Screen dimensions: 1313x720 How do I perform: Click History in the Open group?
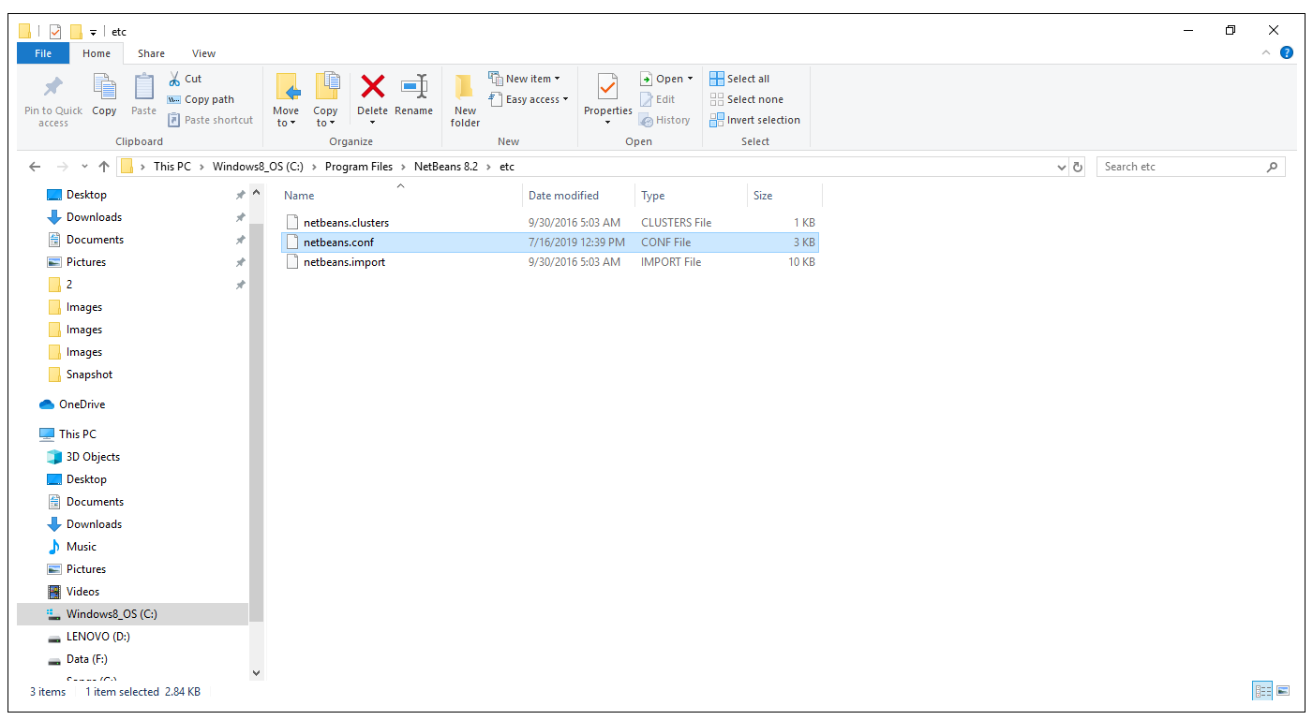tap(664, 120)
